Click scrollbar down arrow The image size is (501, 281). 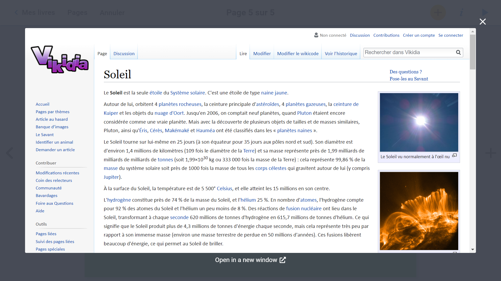pyautogui.click(x=473, y=250)
